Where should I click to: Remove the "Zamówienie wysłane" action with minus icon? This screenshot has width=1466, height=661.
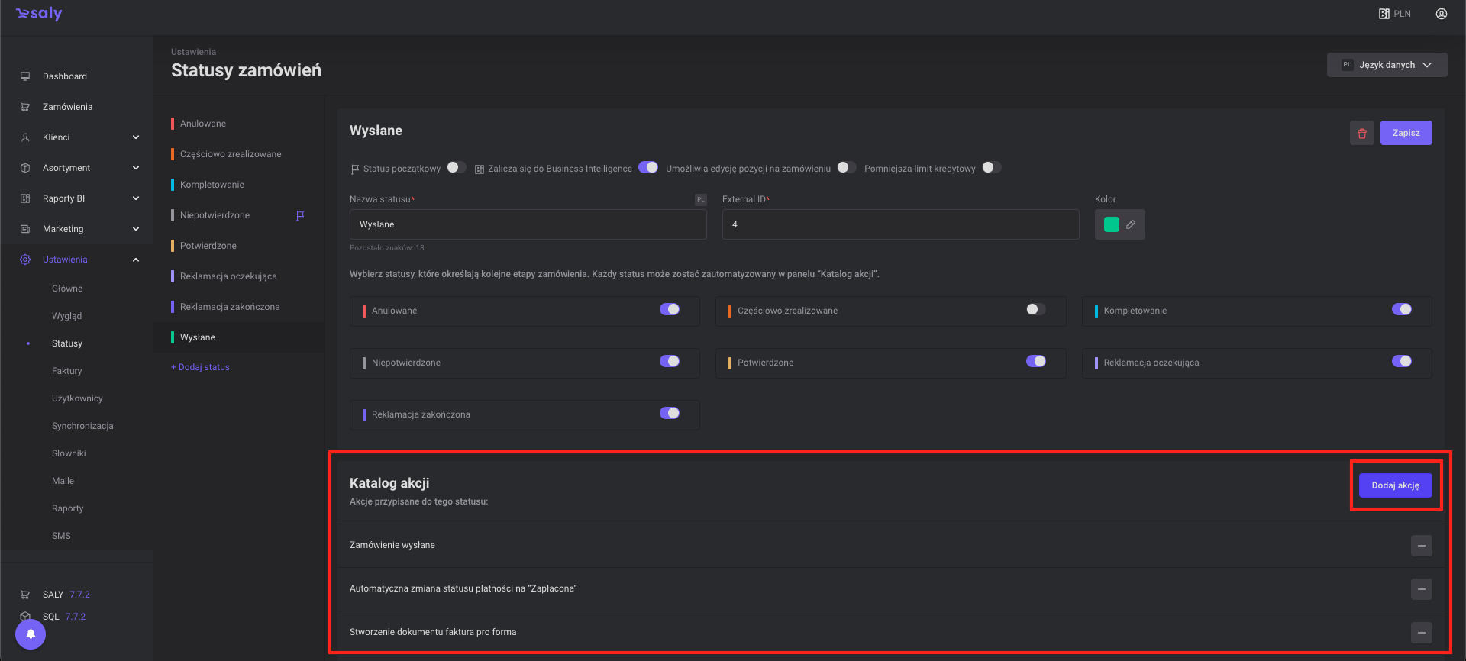(x=1421, y=546)
